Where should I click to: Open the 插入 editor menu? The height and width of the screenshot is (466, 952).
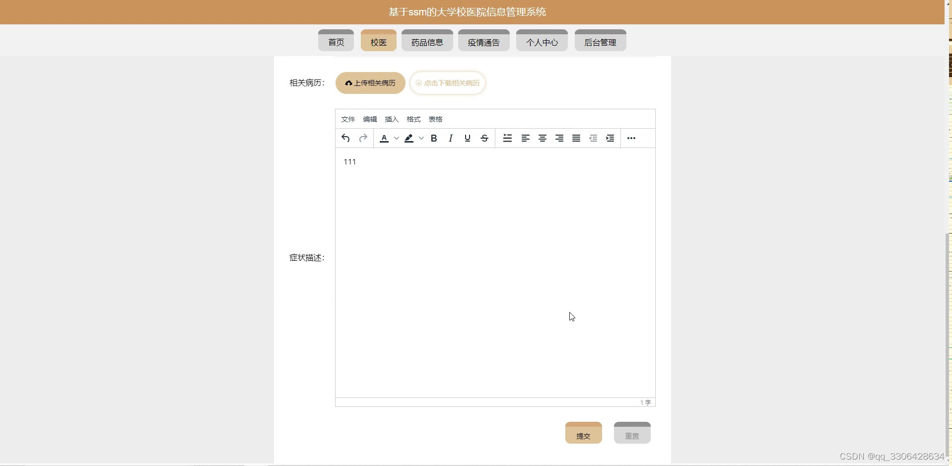(x=392, y=119)
